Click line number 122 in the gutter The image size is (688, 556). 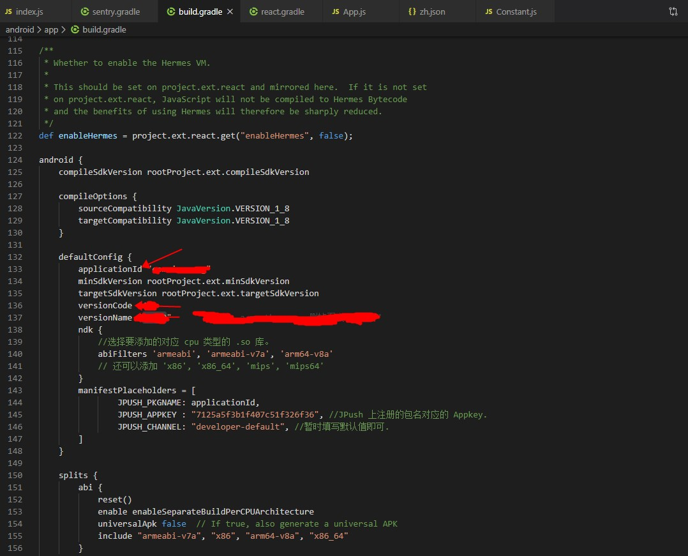15,135
